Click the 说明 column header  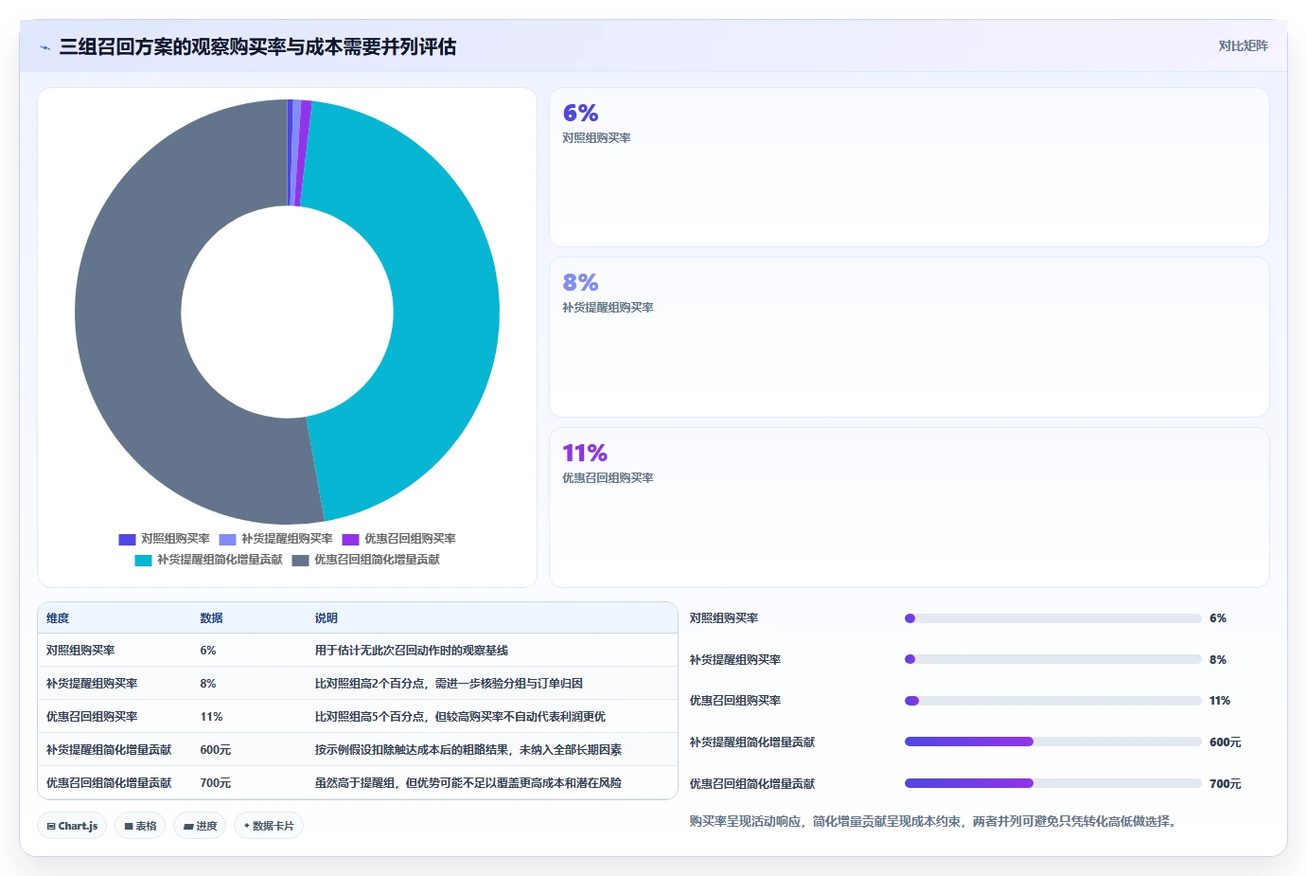pyautogui.click(x=326, y=617)
